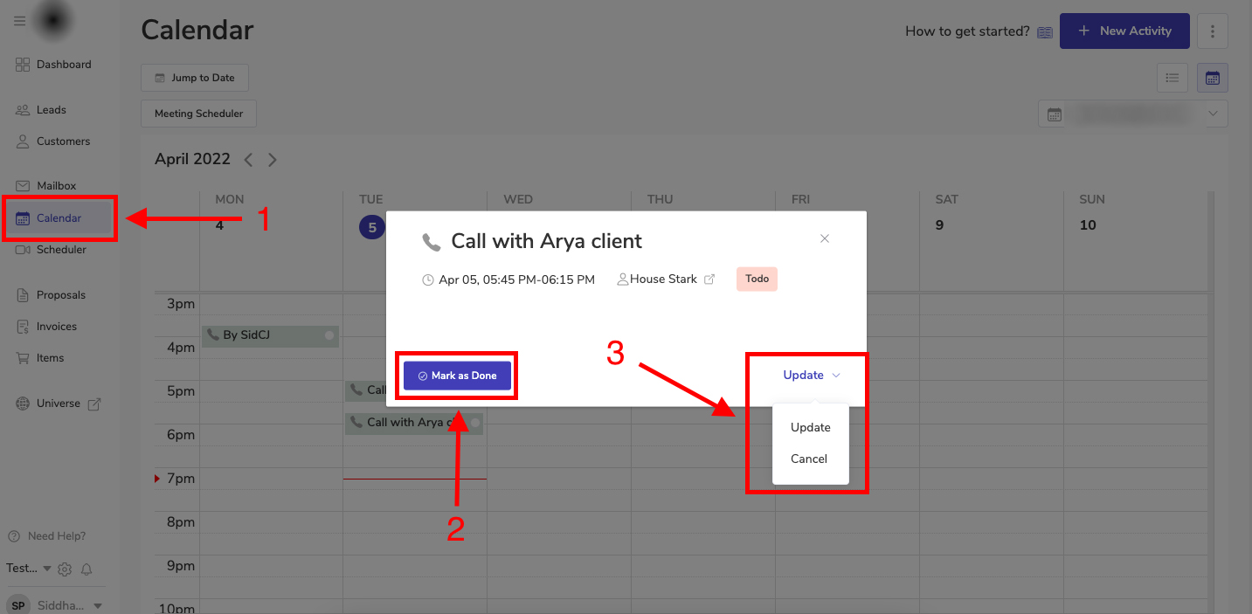Click the hamburger menu icon

coord(20,22)
